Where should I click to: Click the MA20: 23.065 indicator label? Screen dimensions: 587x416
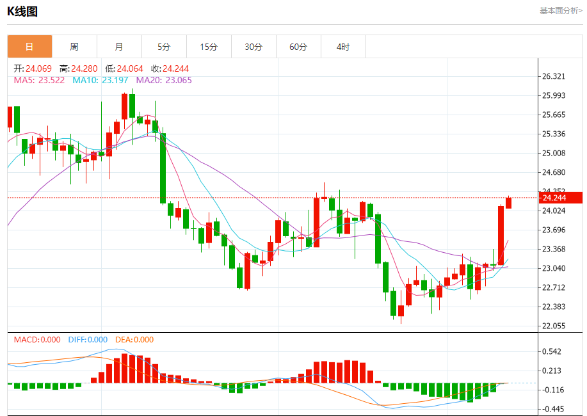click(x=164, y=80)
